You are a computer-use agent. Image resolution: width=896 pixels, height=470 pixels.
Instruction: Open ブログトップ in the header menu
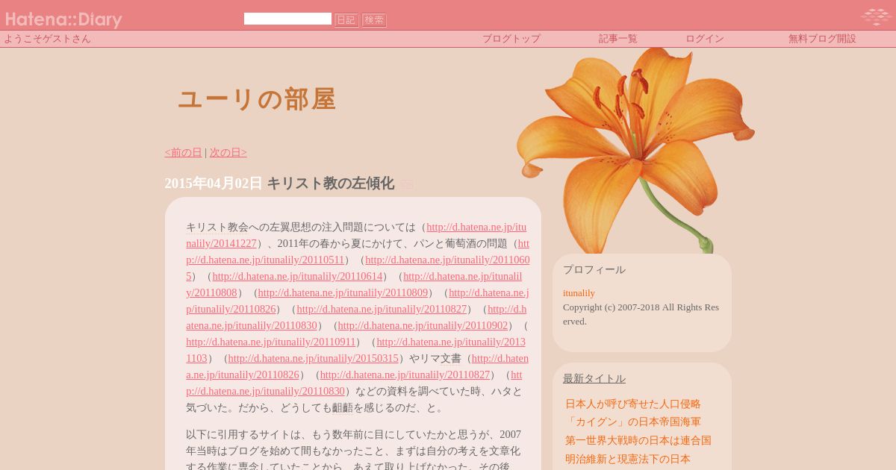pos(511,39)
